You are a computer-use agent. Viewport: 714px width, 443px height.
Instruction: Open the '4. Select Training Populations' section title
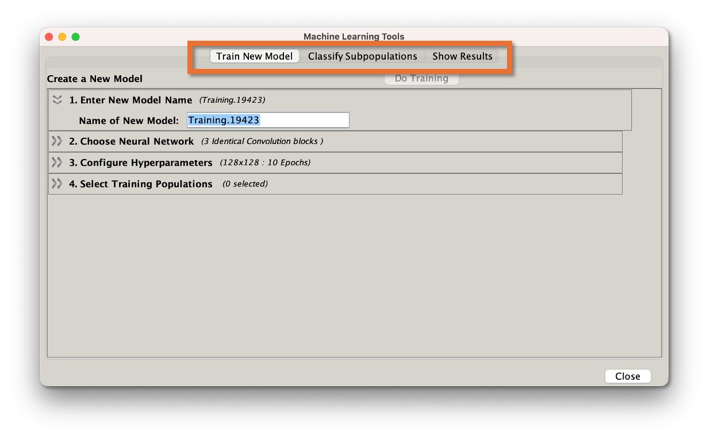tap(140, 184)
